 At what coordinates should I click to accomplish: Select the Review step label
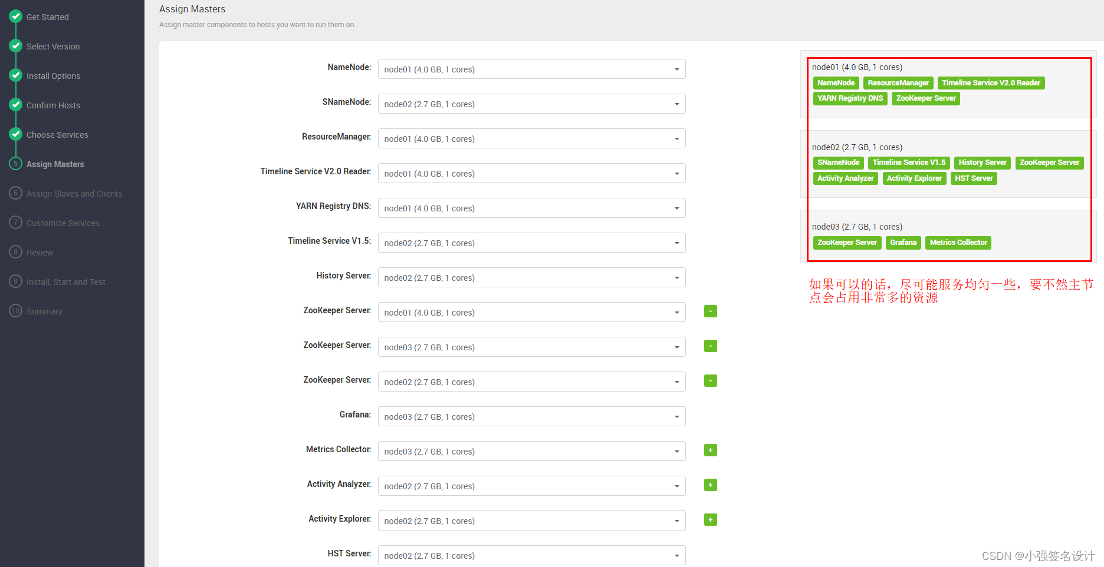tap(40, 253)
